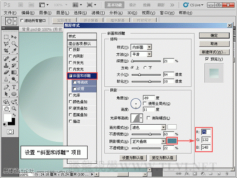Click the 取消 button
The height and width of the screenshot is (178, 237).
[x=214, y=44]
